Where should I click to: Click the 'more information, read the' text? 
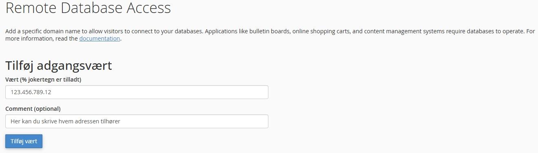[x=41, y=39]
